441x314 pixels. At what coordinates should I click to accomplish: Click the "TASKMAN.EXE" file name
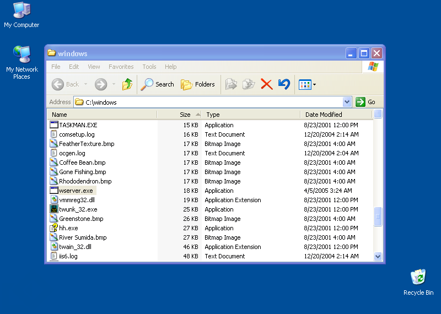click(78, 125)
